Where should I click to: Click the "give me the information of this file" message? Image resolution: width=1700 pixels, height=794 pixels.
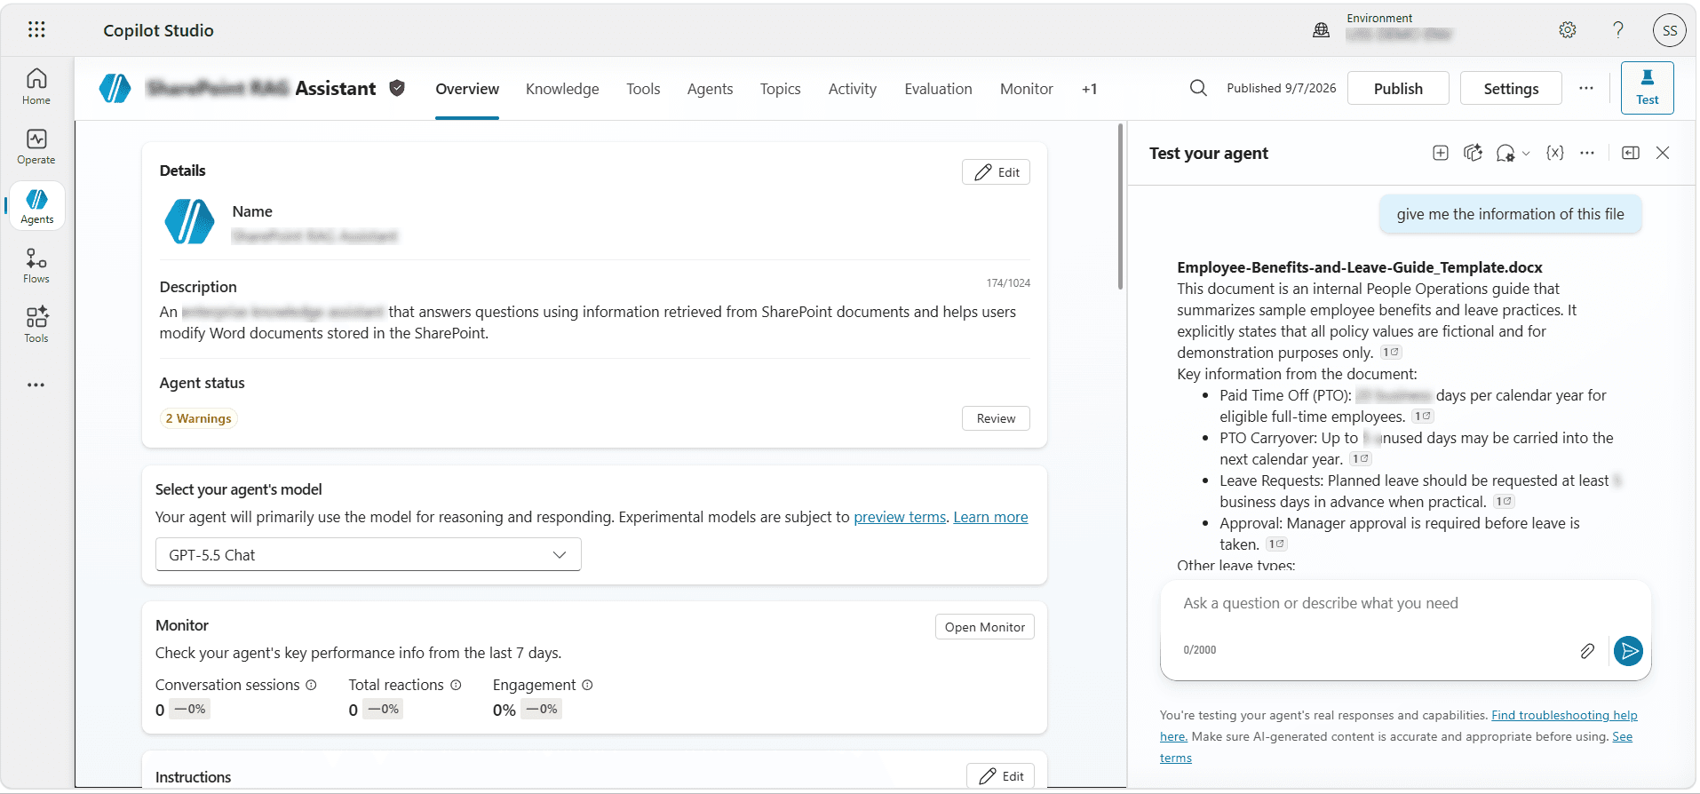click(x=1510, y=214)
